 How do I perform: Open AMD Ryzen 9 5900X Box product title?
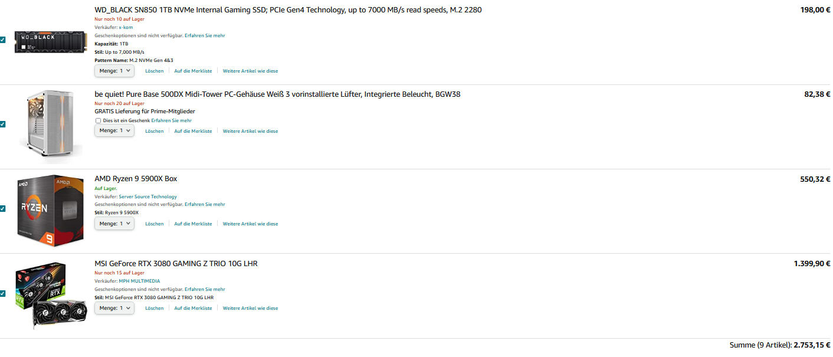[x=136, y=179]
